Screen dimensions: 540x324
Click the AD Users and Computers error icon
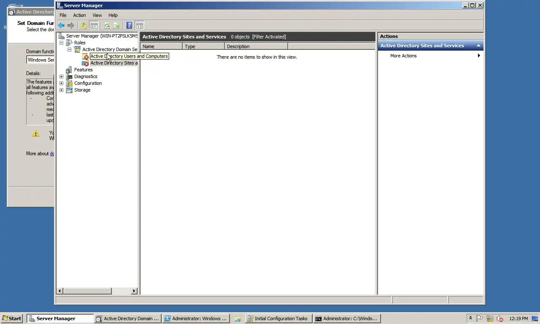point(85,56)
